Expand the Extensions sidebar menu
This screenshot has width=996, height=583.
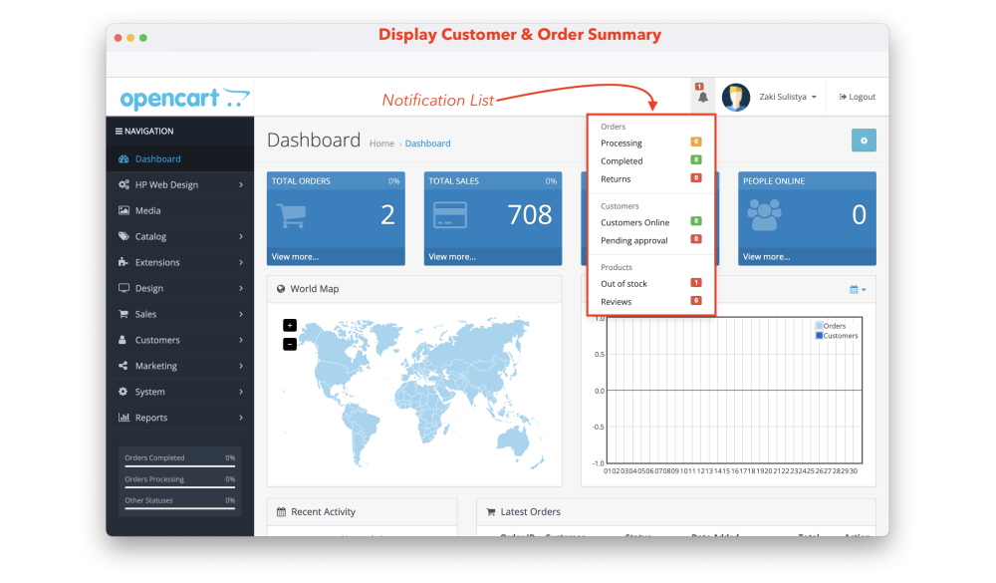[x=179, y=263]
